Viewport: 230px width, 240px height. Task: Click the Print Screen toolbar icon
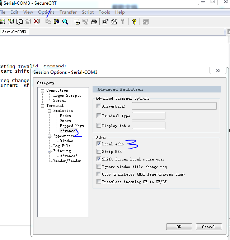pyautogui.click(x=77, y=22)
